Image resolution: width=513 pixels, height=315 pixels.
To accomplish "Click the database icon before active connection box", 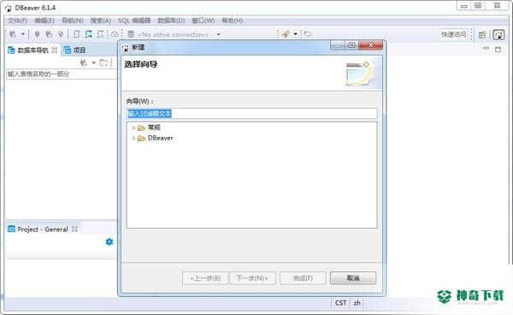I will point(131,34).
